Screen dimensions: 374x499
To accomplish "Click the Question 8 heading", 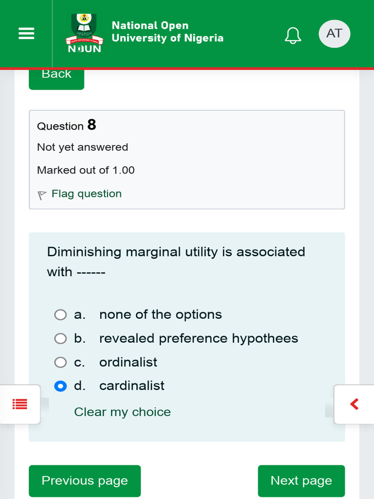I will pyautogui.click(x=67, y=126).
